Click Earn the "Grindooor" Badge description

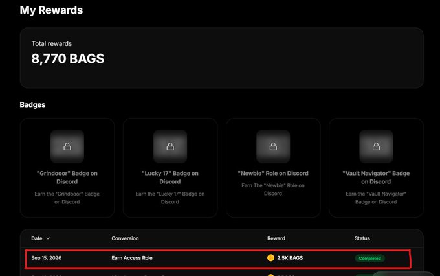pyautogui.click(x=67, y=198)
